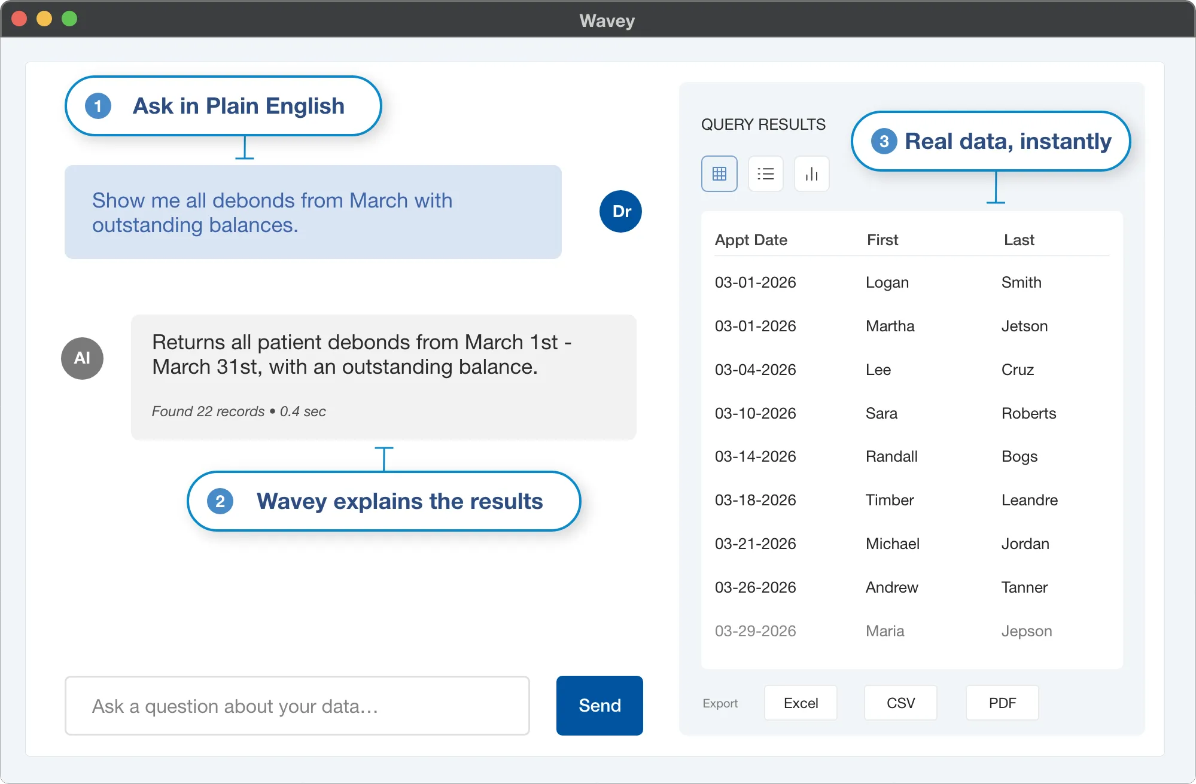Viewport: 1196px width, 784px height.
Task: Click the Export label
Action: [720, 703]
